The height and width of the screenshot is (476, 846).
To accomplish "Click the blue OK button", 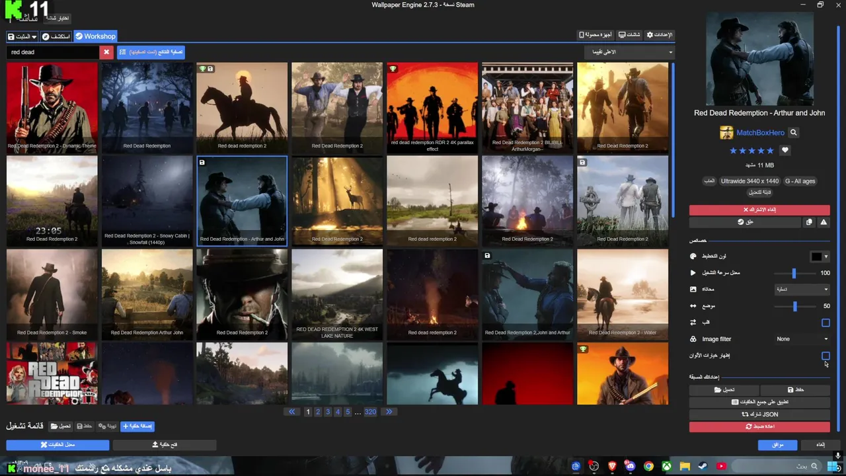I will tap(777, 445).
